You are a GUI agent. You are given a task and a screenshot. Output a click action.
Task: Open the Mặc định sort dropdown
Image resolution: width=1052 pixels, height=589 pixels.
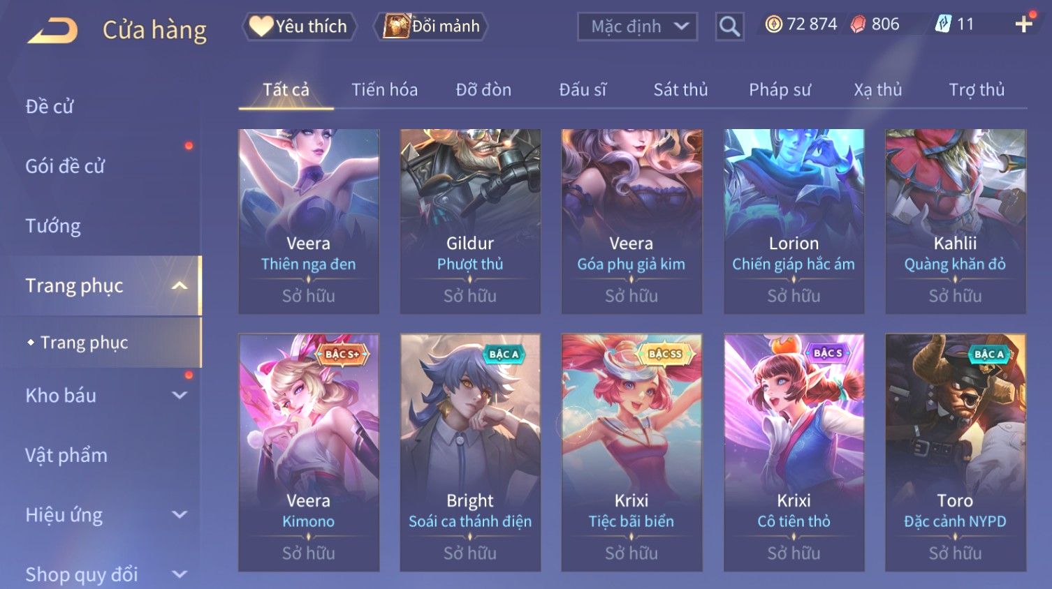click(637, 27)
